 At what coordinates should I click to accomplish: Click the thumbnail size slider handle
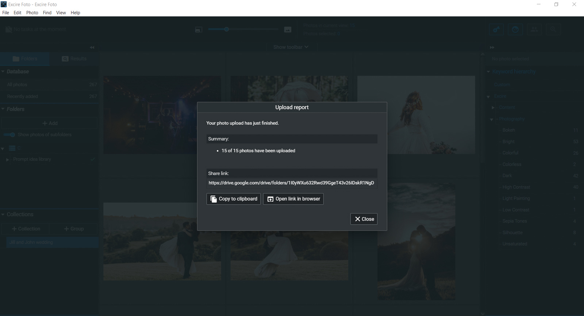tap(226, 29)
